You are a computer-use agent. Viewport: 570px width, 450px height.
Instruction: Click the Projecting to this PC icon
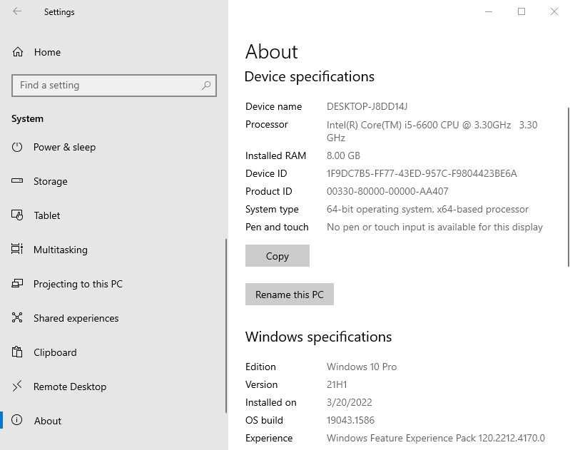18,284
